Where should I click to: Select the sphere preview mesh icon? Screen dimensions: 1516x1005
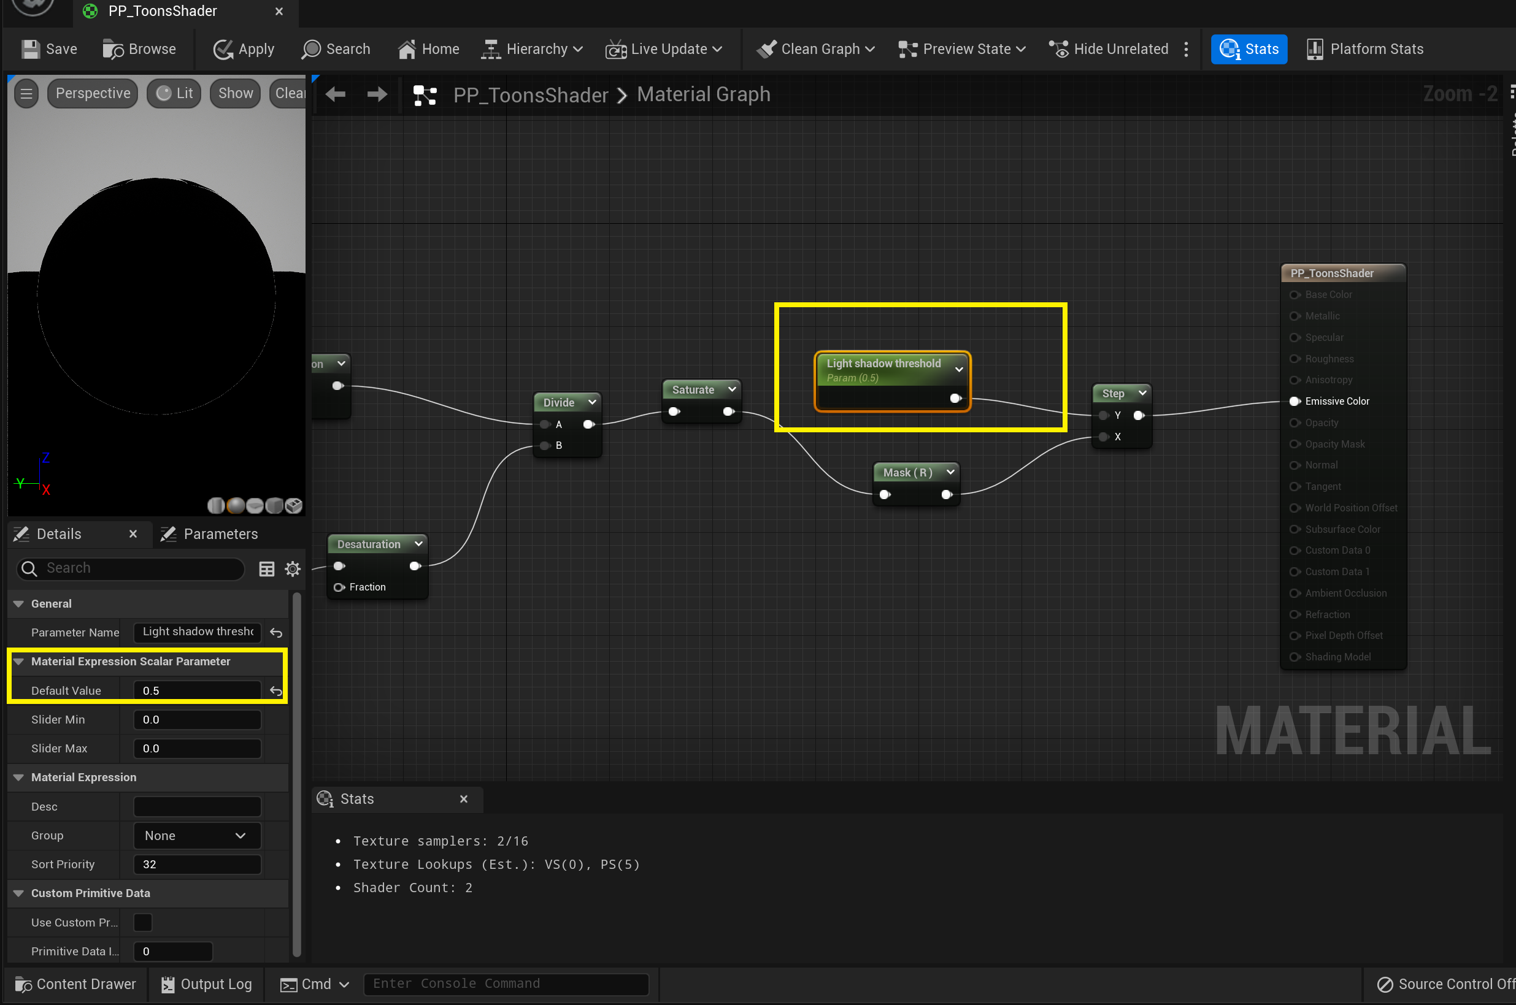pyautogui.click(x=236, y=506)
